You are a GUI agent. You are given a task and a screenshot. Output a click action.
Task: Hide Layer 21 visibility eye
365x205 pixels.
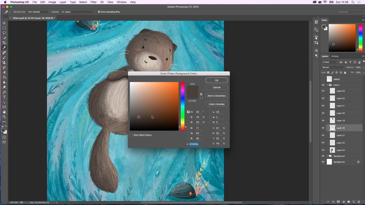pos(323,106)
